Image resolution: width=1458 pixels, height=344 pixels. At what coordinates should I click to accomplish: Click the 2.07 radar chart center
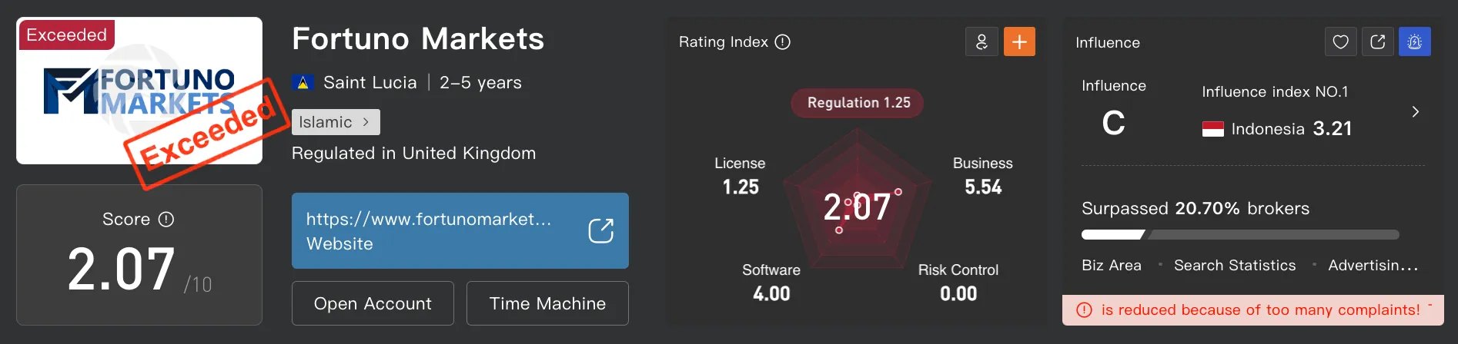(857, 207)
